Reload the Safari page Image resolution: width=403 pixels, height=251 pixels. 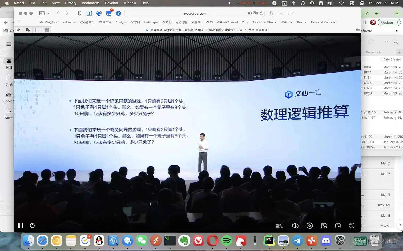(261, 13)
